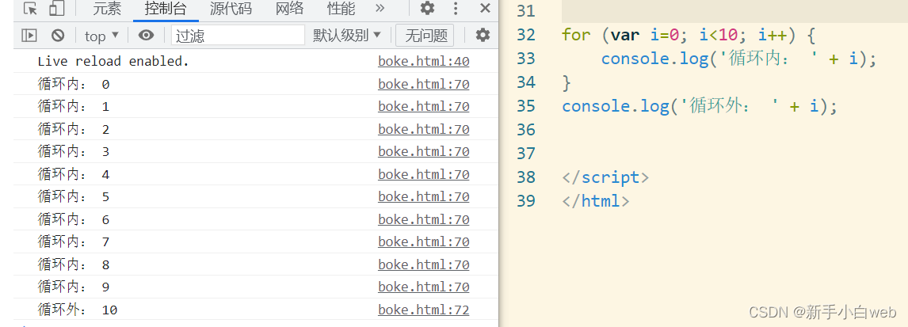Expand more tabs with the » chevron

pos(380,8)
